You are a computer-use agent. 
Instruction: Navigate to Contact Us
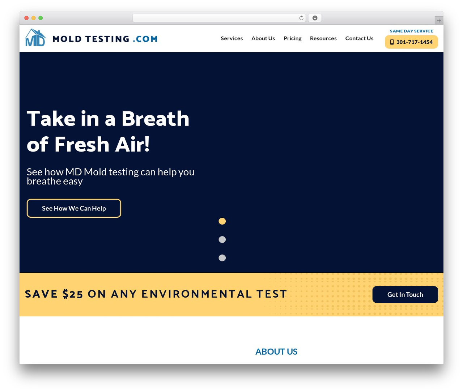pos(359,38)
